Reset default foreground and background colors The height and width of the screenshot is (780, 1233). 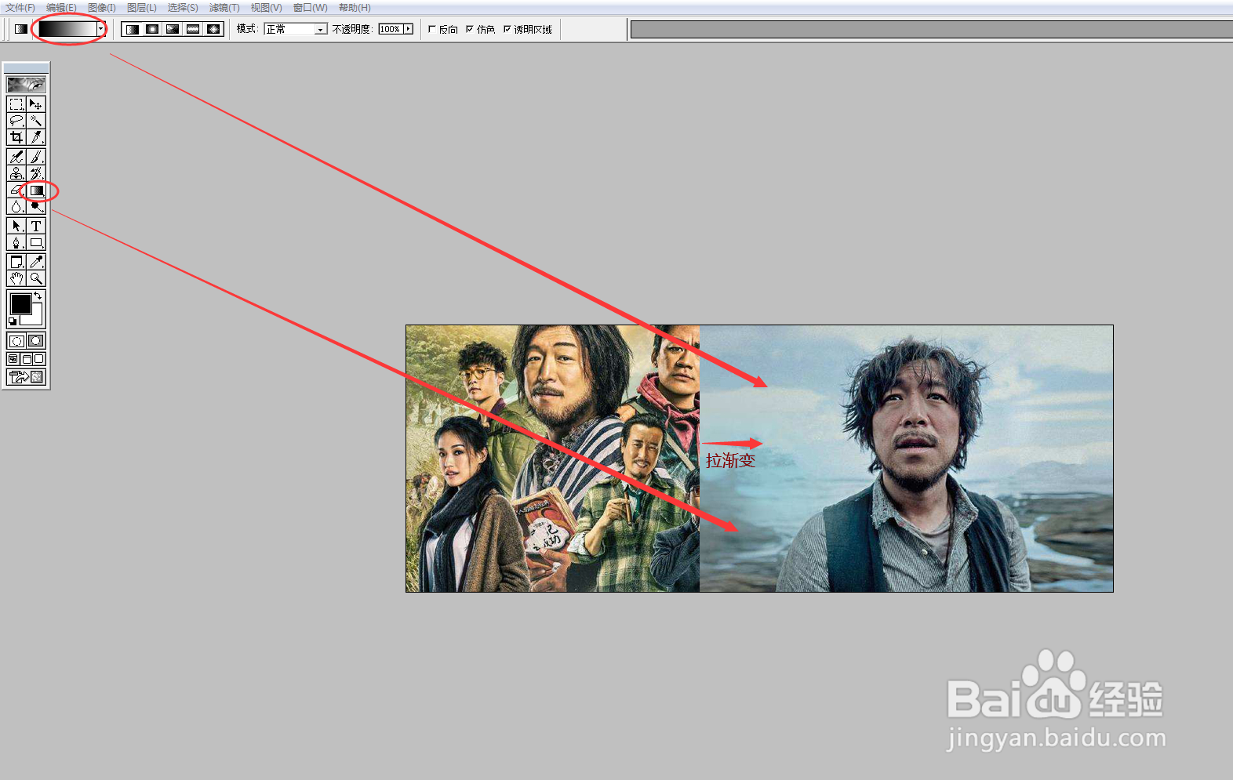tap(13, 321)
